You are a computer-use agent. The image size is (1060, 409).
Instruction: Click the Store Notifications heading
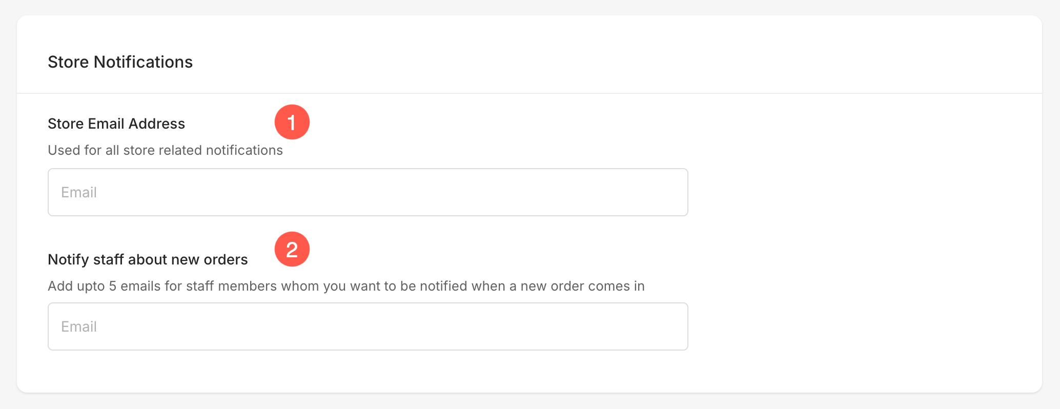(x=120, y=62)
